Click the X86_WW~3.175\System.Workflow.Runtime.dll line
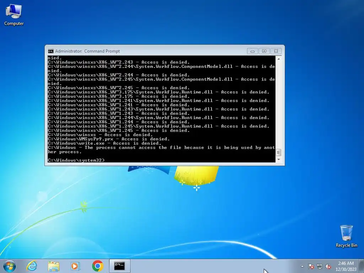The height and width of the screenshot is (273, 364). (159, 92)
